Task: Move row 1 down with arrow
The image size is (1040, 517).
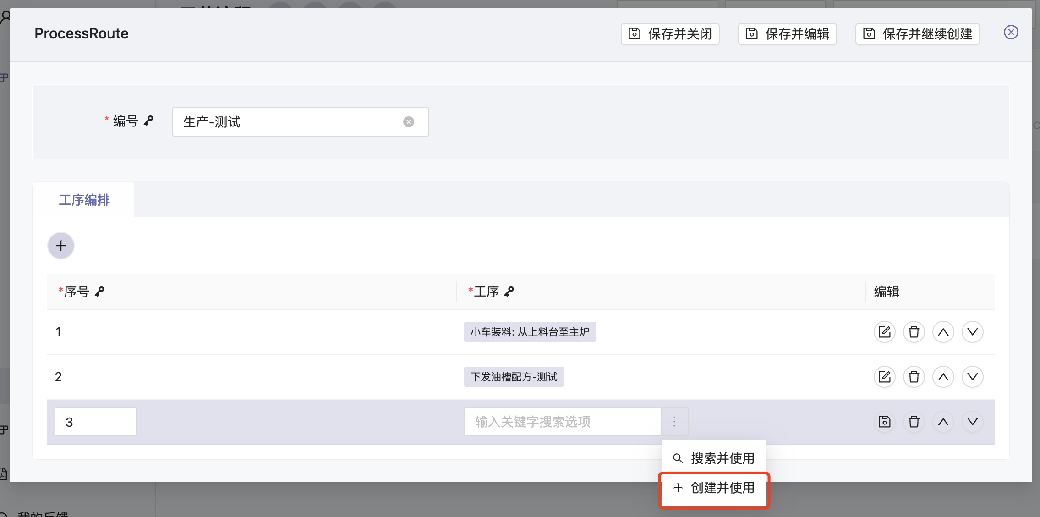Action: 972,332
